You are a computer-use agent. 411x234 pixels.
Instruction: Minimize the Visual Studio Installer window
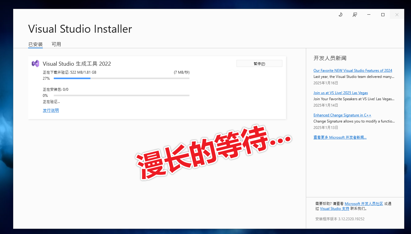(369, 15)
